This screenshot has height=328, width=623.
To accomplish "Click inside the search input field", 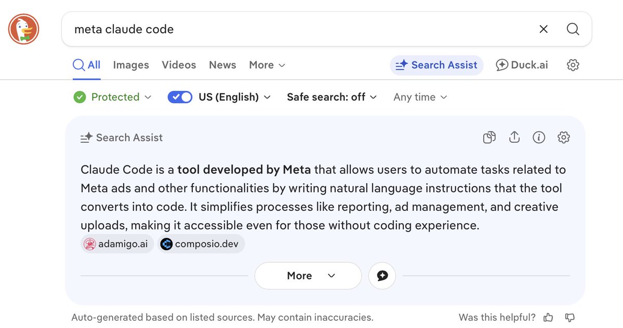I will (302, 29).
